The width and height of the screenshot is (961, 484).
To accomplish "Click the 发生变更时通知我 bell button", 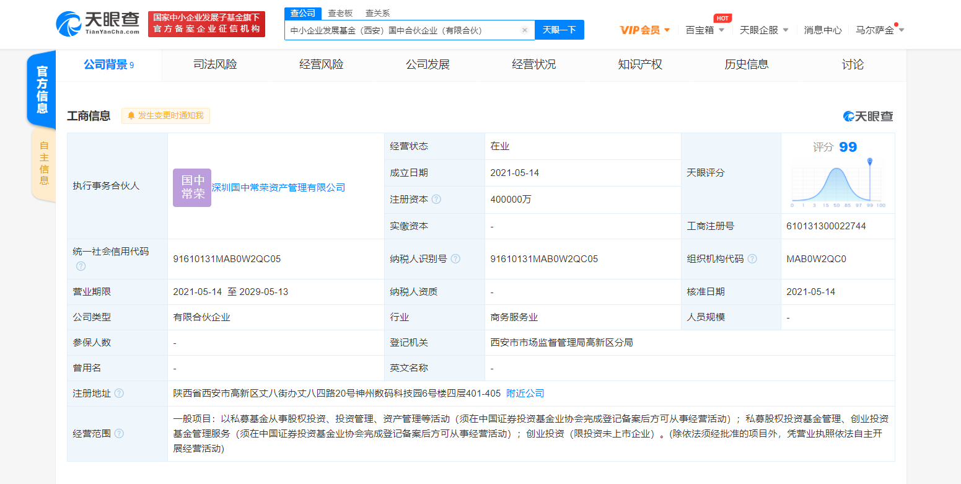I will coord(165,115).
